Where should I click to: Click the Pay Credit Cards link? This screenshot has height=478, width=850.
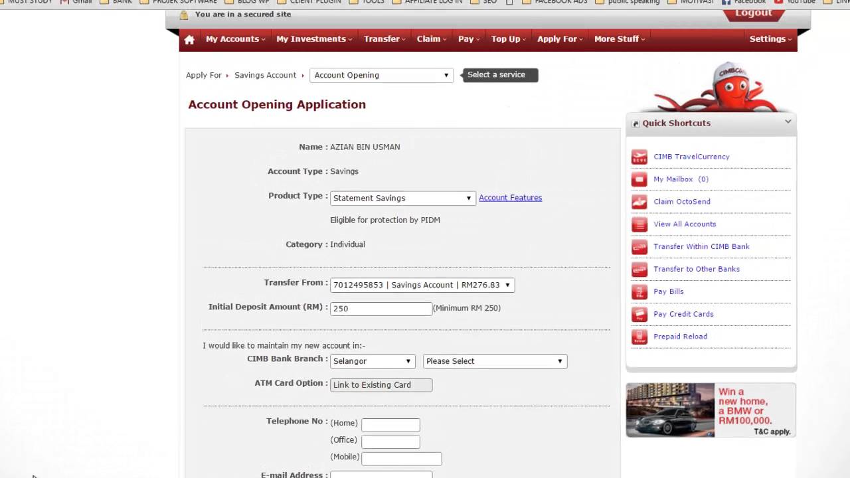(x=683, y=314)
